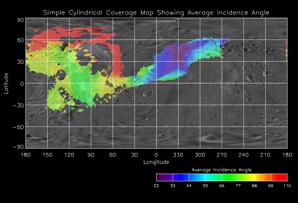Viewport: 298px width, 203px height.
Task: Click legend value '22'
Action: (x=156, y=186)
